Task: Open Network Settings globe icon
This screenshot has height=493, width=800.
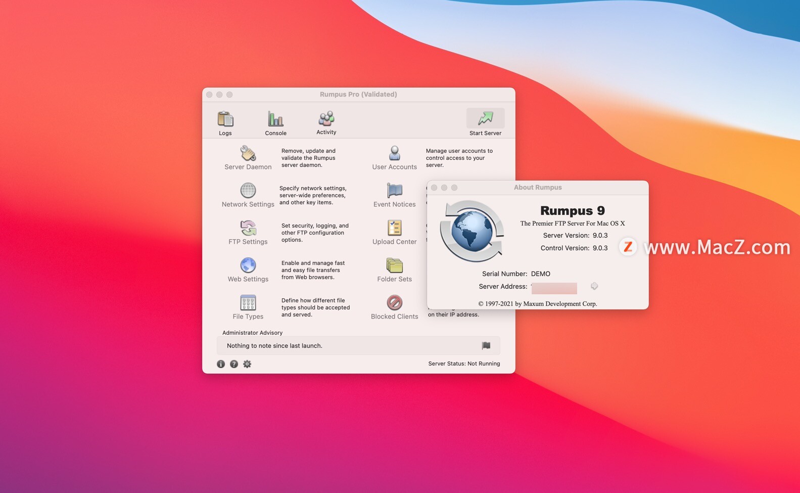Action: click(248, 191)
